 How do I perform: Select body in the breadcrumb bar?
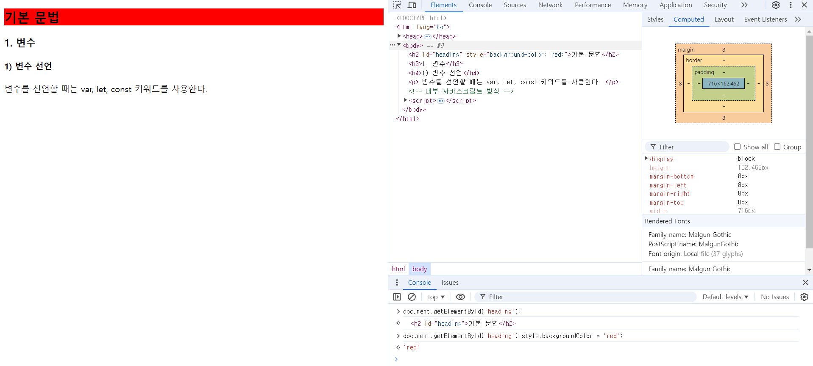(x=419, y=269)
